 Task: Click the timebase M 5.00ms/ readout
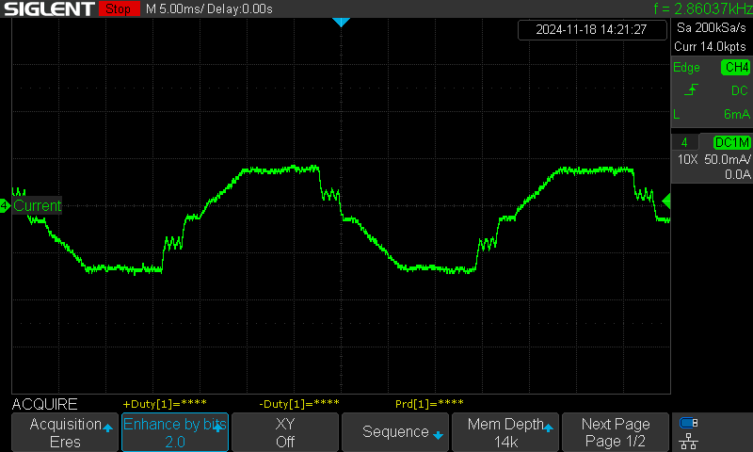pyautogui.click(x=175, y=8)
